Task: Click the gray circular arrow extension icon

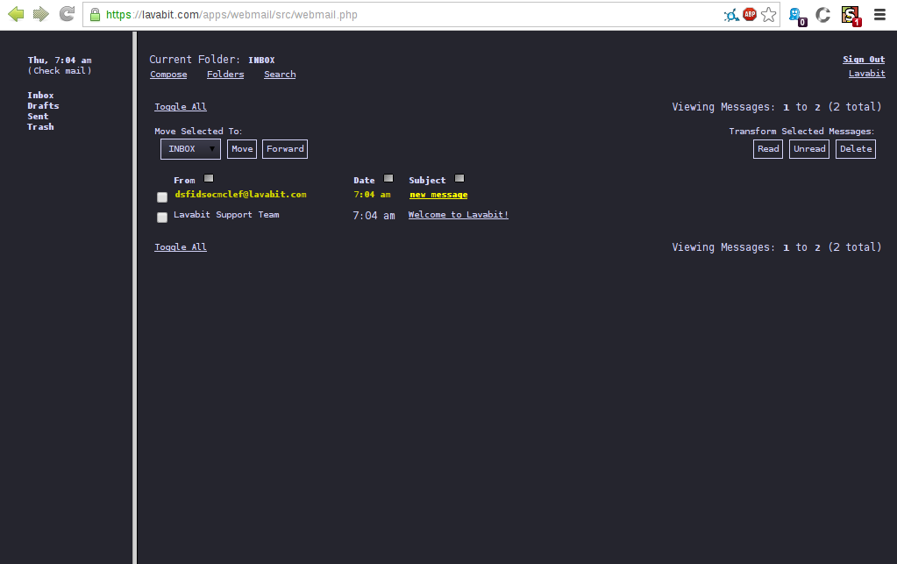Action: (822, 15)
